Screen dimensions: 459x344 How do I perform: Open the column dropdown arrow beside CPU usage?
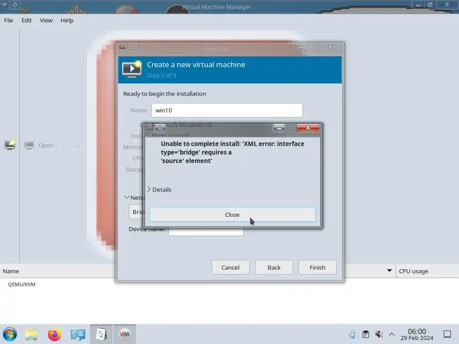390,271
